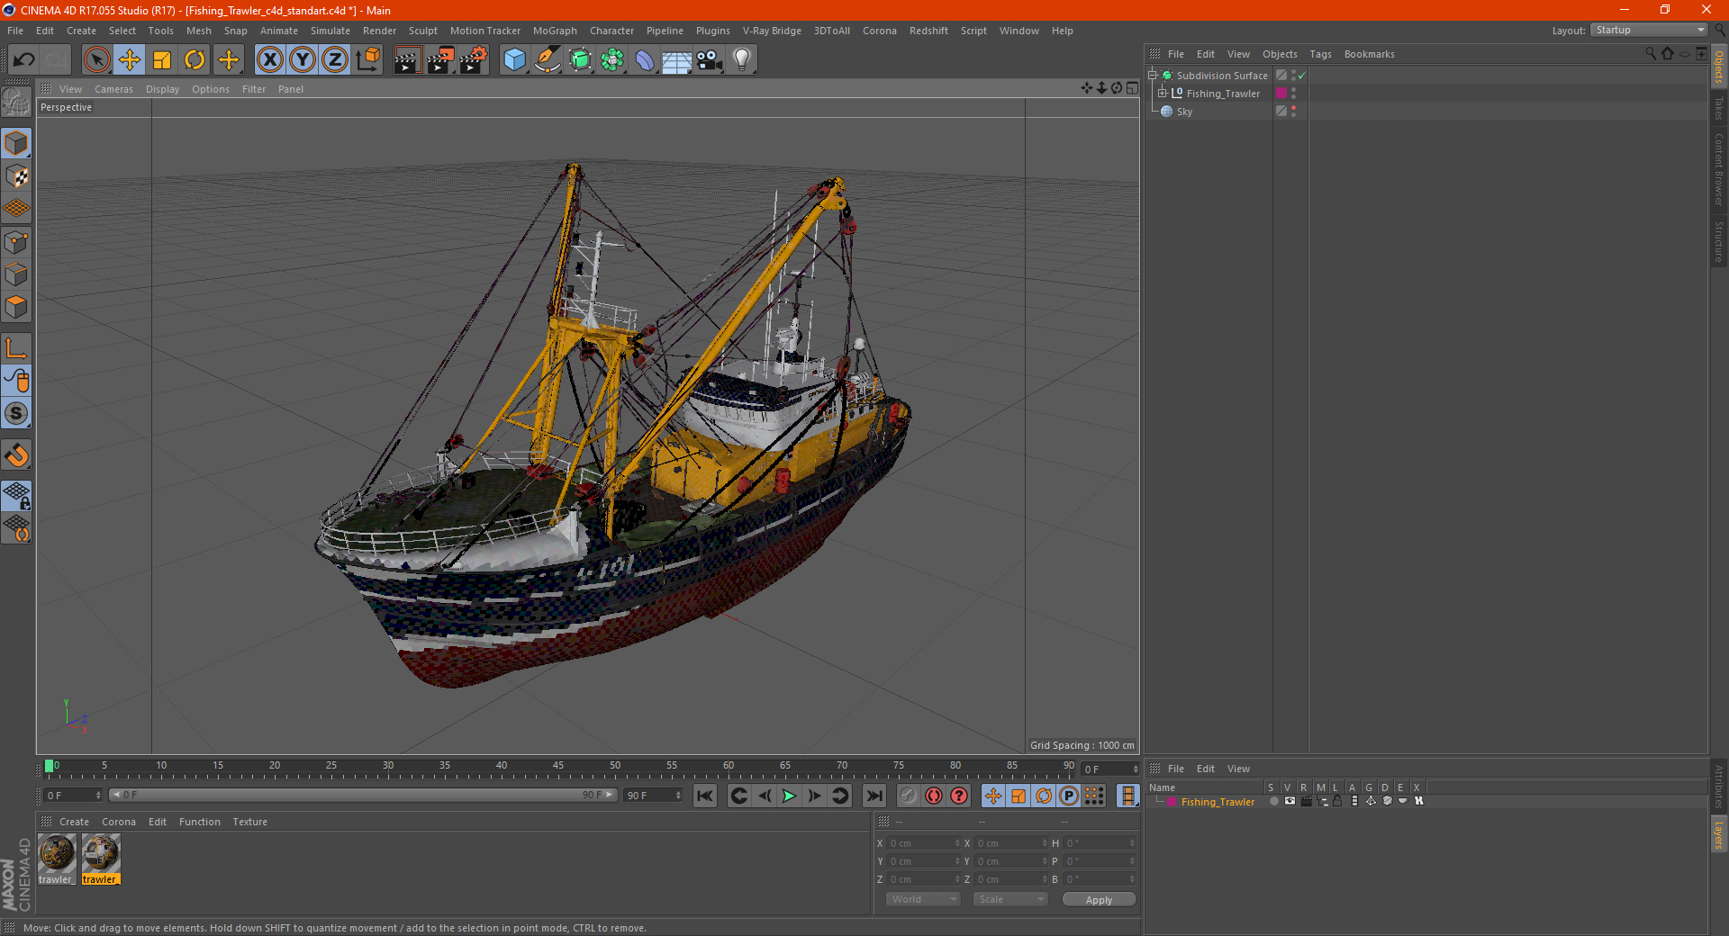The width and height of the screenshot is (1729, 936).
Task: Open the Scale mode dropdown
Action: pyautogui.click(x=1009, y=899)
